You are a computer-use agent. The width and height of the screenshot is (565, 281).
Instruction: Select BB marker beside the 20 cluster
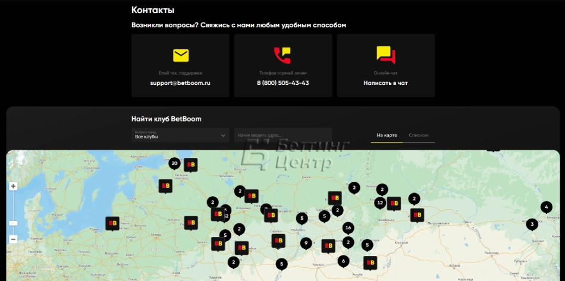click(191, 165)
